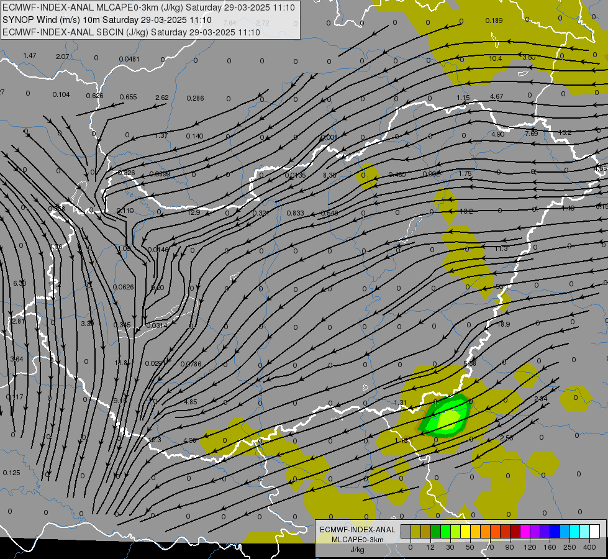
Task: Click the 2.07 value at top left
Action: click(x=63, y=57)
